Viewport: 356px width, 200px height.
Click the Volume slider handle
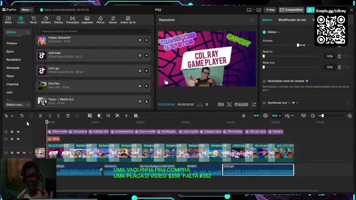(298, 45)
